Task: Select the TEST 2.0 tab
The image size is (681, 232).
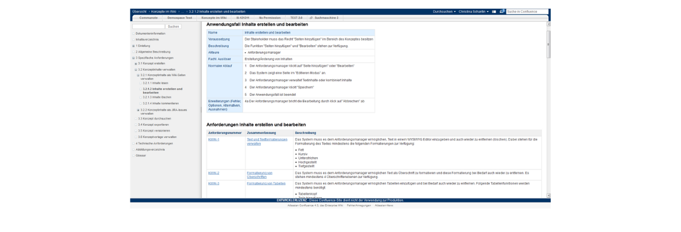Action: 296,18
